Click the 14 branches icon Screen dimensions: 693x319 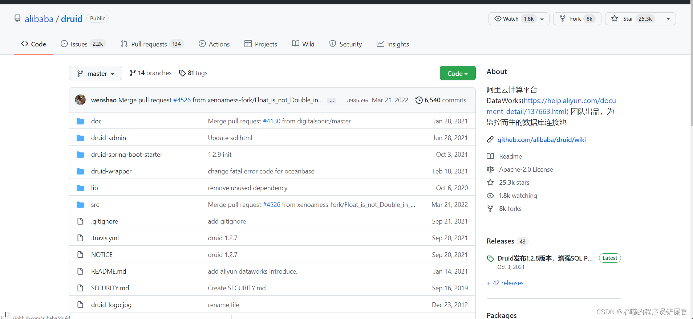click(133, 73)
